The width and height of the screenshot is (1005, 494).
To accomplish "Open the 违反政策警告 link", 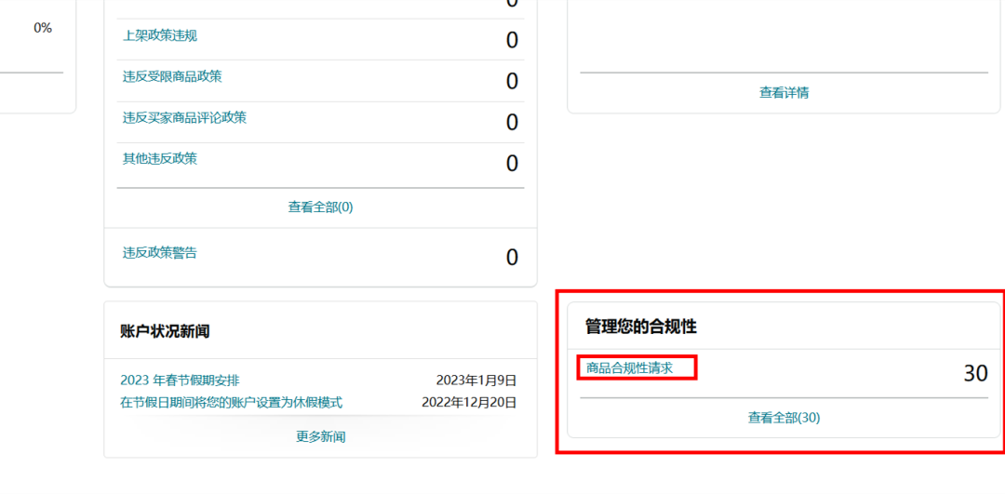I will [x=160, y=252].
